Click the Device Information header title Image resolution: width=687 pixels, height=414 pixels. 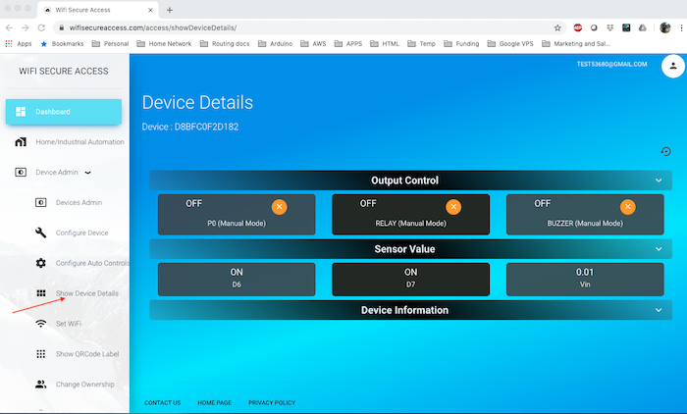(404, 310)
